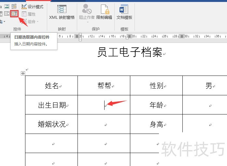Place cursor in empty cell right of 身高
The width and height of the screenshot is (227, 166).
(x=205, y=124)
